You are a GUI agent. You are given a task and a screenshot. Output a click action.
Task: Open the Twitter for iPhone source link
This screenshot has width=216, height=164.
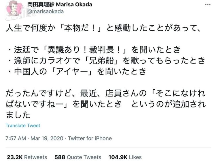point(90,138)
